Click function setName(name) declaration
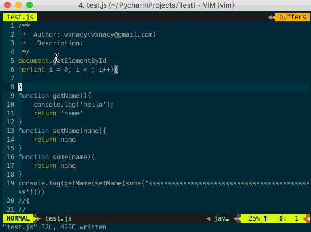The width and height of the screenshot is (311, 232). 63,131
